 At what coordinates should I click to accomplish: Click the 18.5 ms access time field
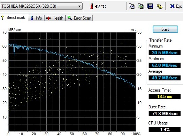tap(165, 96)
